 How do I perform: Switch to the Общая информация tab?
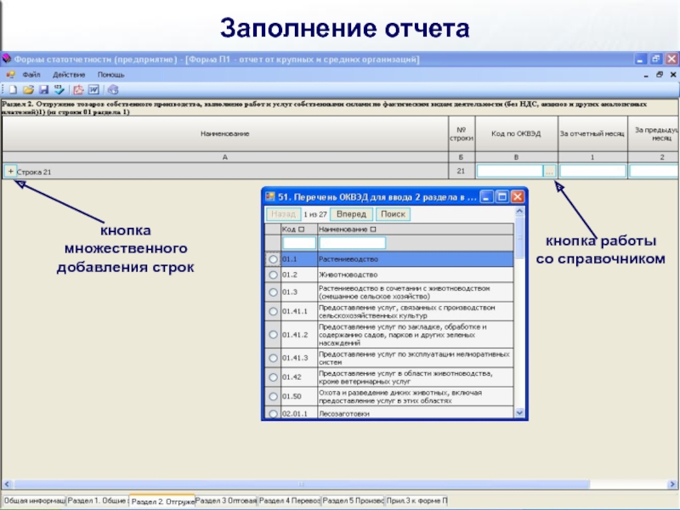pos(34,501)
